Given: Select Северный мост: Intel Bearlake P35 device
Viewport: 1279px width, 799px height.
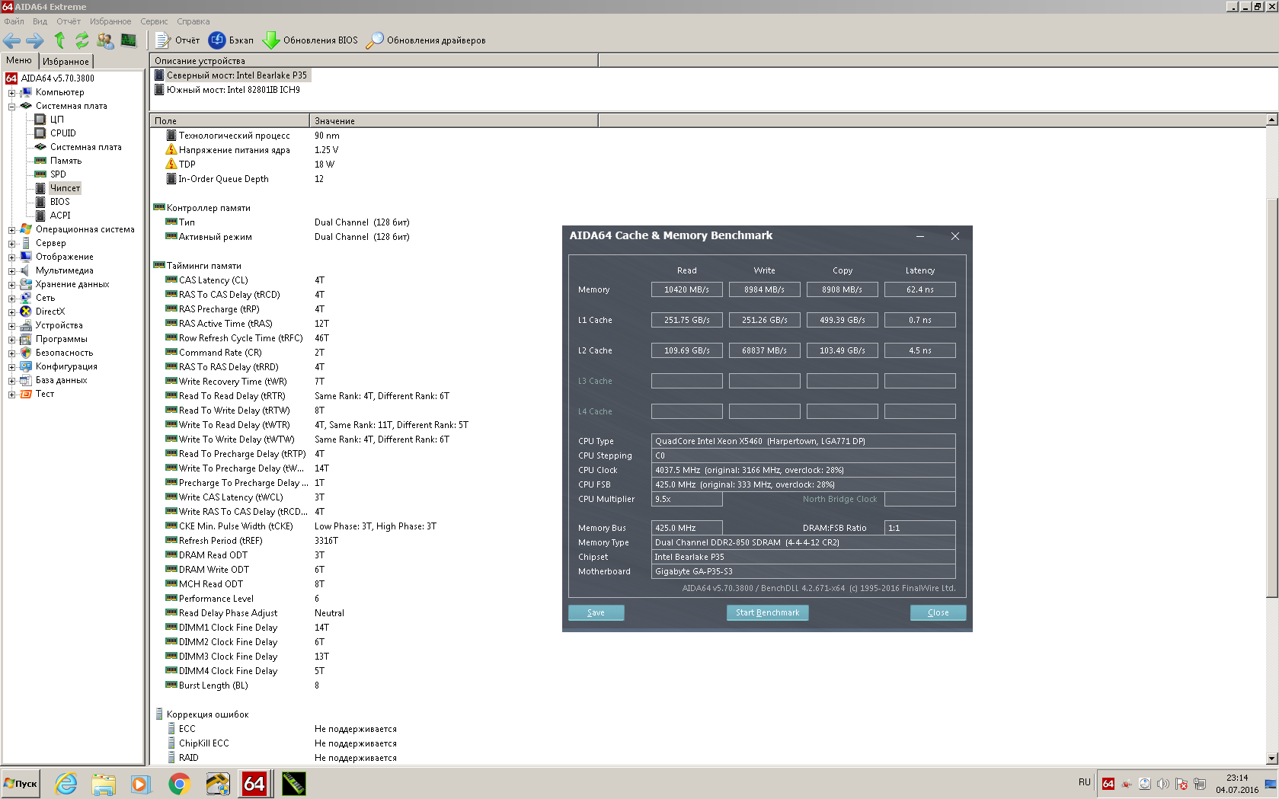Looking at the screenshot, I should pyautogui.click(x=236, y=75).
